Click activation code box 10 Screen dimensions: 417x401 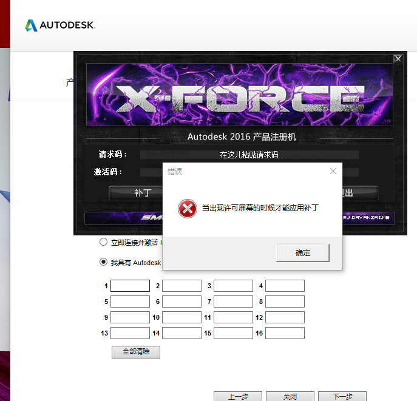tap(181, 317)
